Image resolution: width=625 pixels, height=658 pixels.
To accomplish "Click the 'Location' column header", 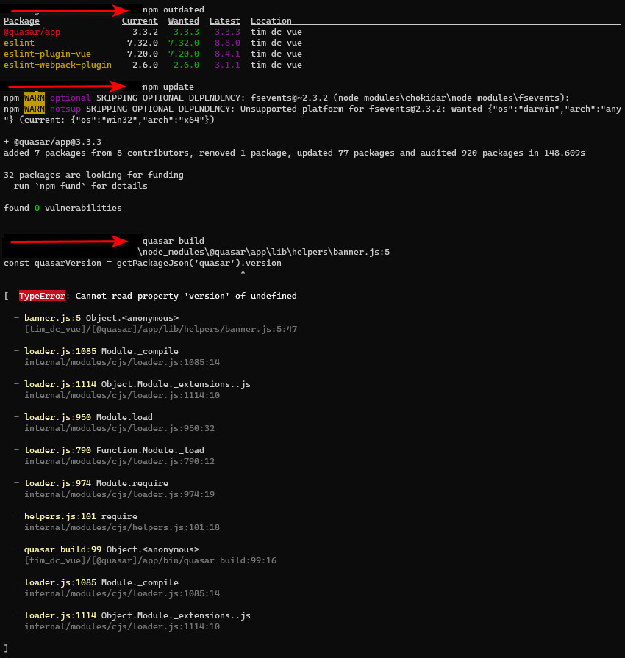I will [271, 21].
